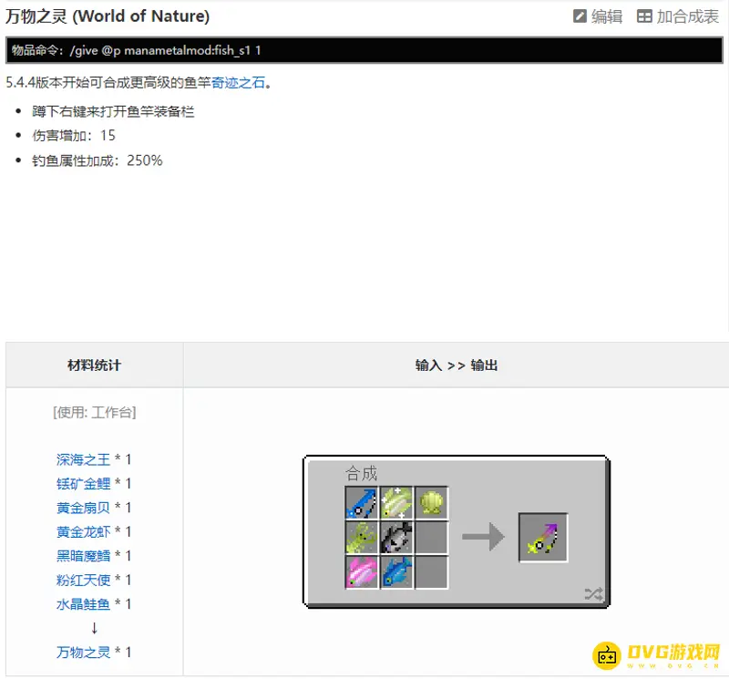Click the dark black fish ingredient
Screen dimensions: 729x679
click(396, 538)
